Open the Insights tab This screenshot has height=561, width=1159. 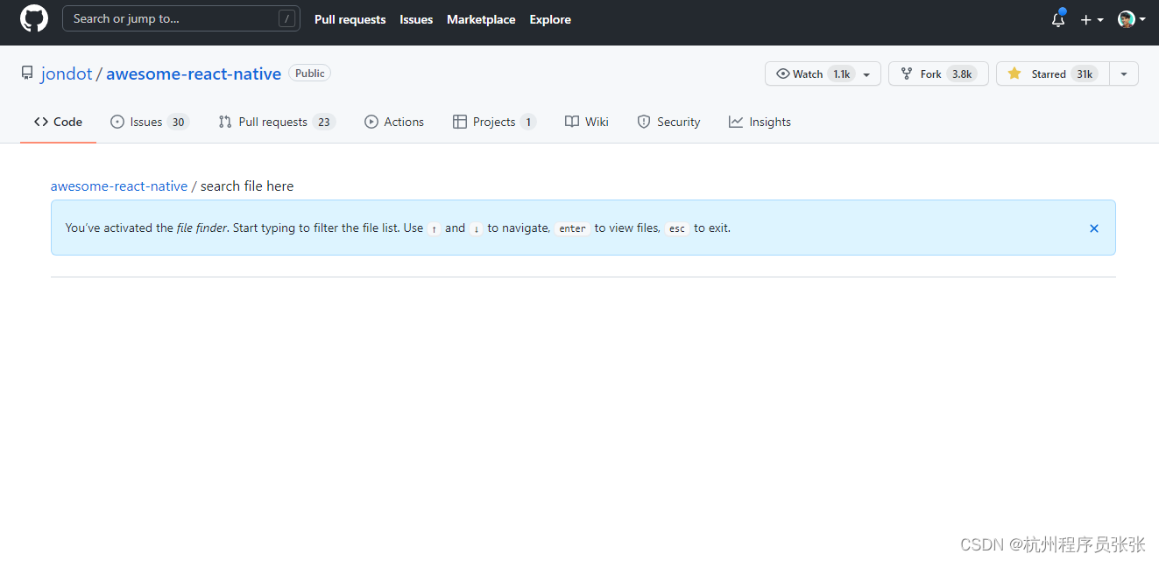tap(760, 122)
